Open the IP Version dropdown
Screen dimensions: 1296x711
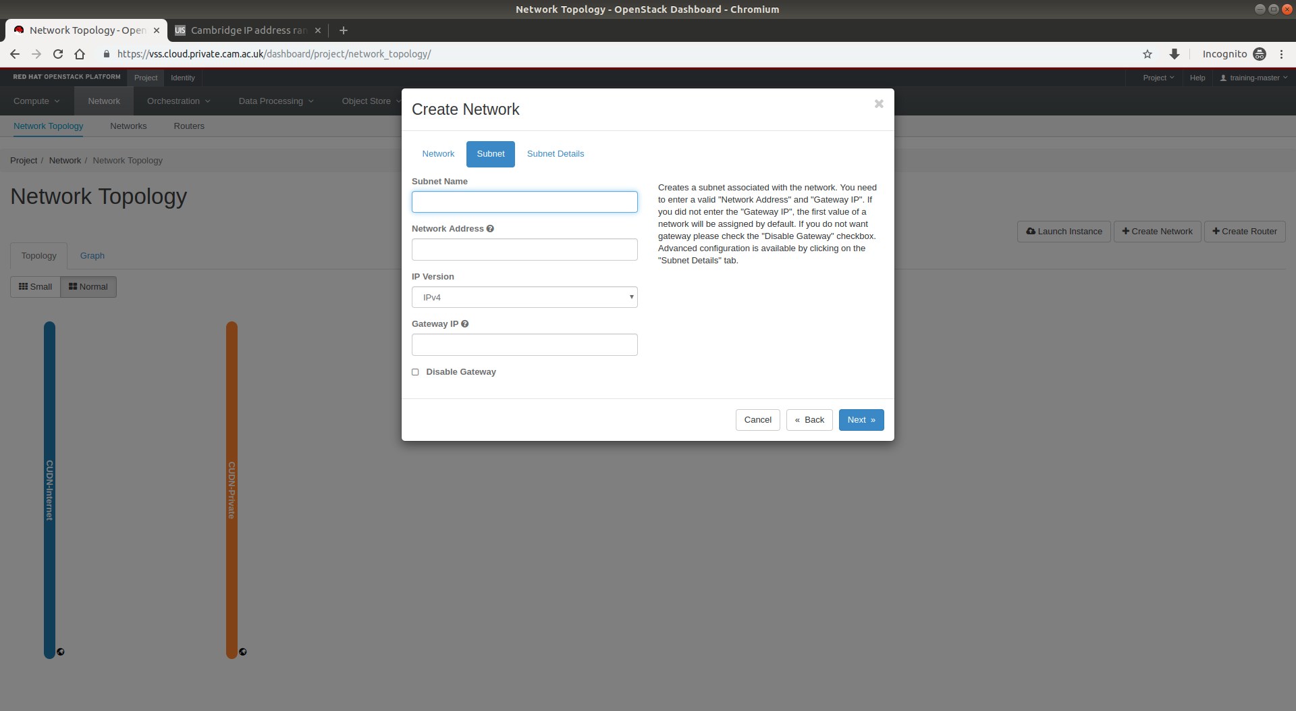tap(524, 297)
